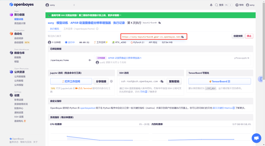Click 复制密码 button

pos(174,82)
